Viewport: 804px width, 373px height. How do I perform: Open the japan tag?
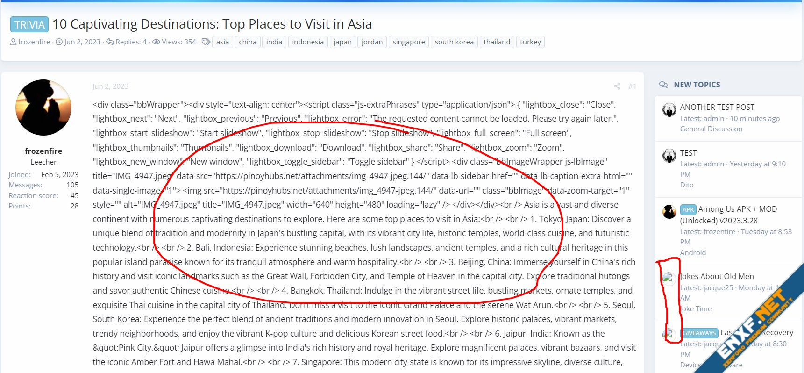point(342,42)
